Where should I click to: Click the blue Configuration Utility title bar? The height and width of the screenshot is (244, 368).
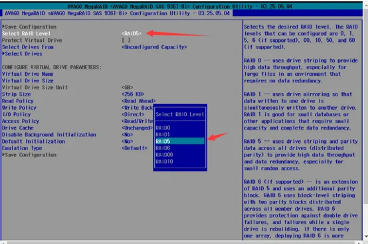[x=118, y=13]
